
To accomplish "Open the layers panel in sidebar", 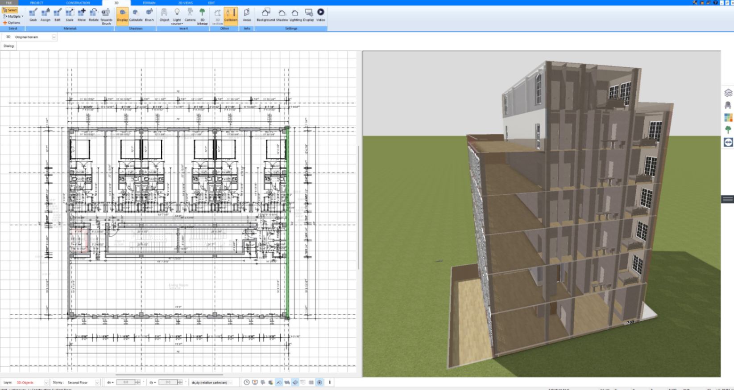I will pos(728,93).
